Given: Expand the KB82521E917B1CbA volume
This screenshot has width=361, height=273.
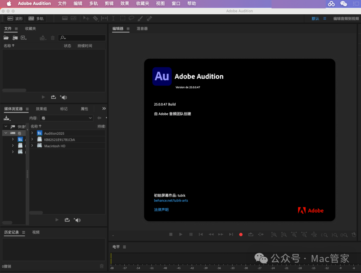Looking at the screenshot, I should [x=32, y=139].
